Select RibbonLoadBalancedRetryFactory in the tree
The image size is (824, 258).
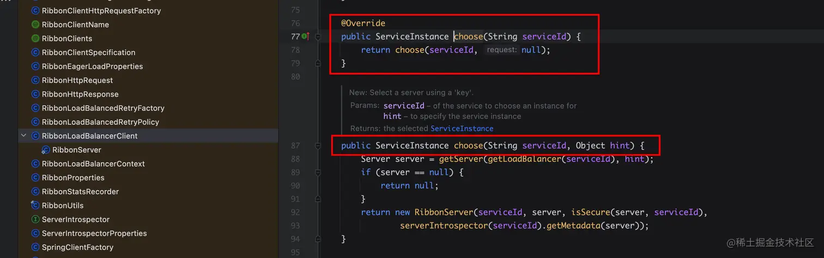tap(103, 108)
